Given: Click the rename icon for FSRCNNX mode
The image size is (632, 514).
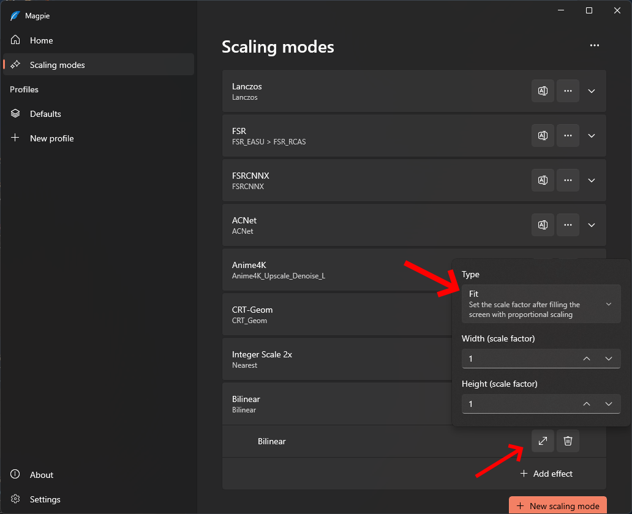Looking at the screenshot, I should (543, 180).
